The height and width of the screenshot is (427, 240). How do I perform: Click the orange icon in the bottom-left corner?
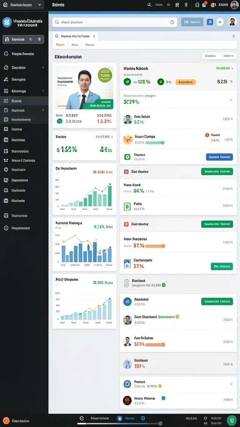point(7,421)
